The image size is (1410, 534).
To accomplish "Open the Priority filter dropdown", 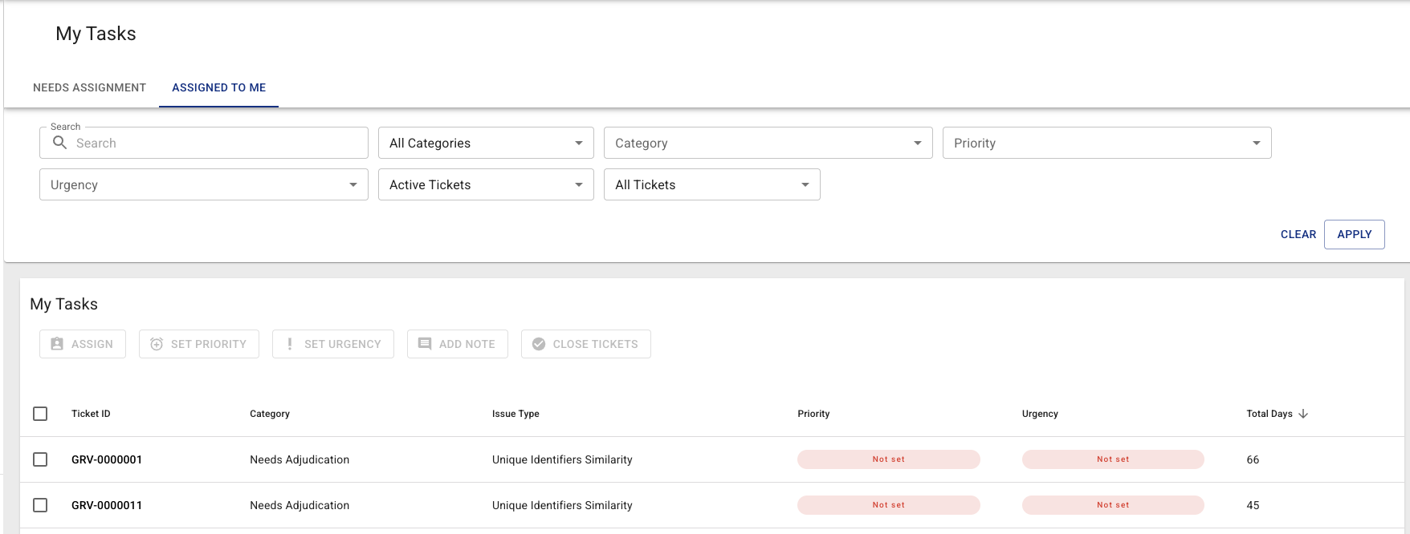I will pyautogui.click(x=1107, y=143).
